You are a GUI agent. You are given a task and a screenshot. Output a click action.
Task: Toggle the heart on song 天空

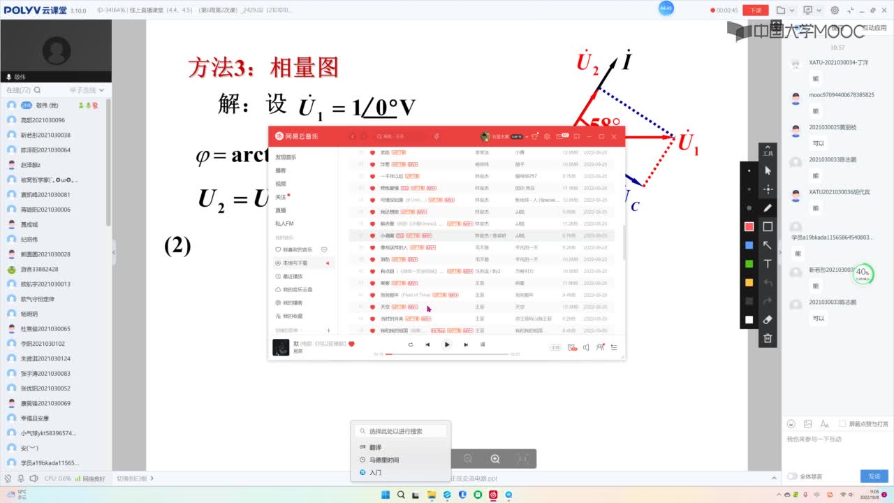click(373, 307)
